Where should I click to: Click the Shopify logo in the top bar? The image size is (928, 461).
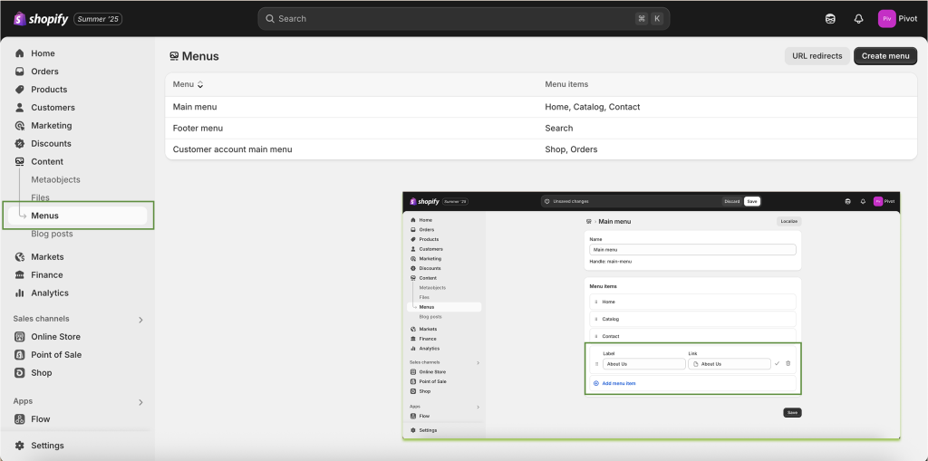(41, 19)
